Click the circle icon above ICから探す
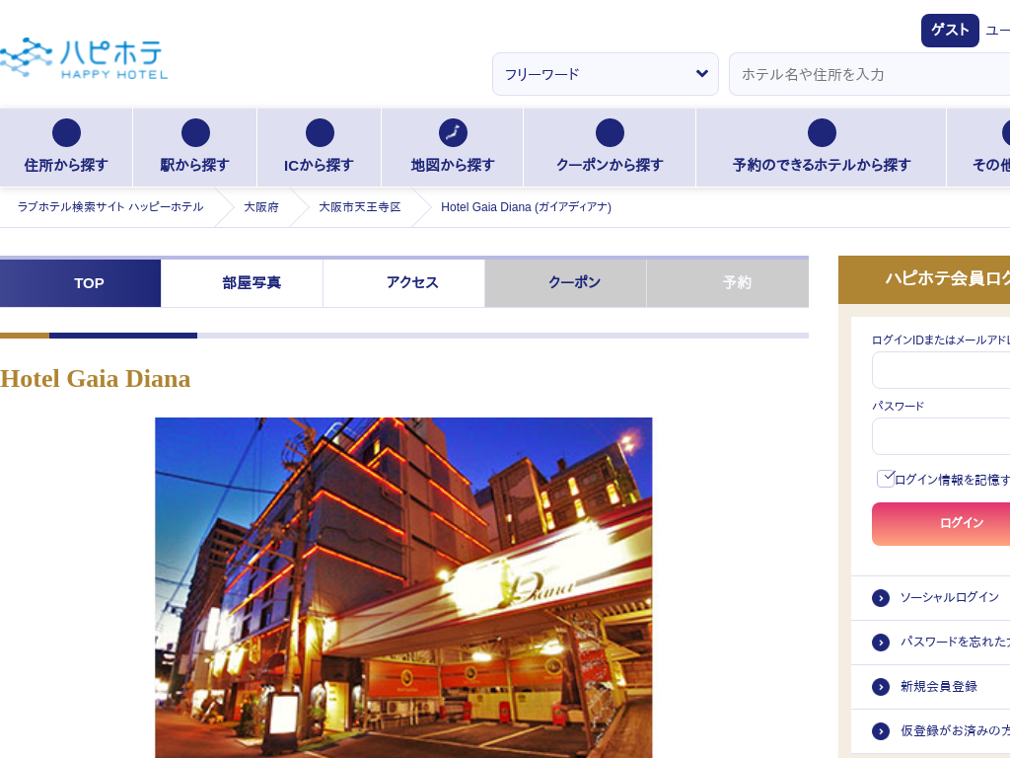The image size is (1010, 758). pyautogui.click(x=321, y=133)
